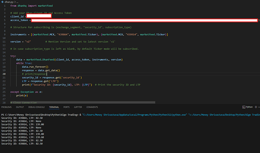Click the access_token variable on line 5
The width and height of the screenshot is (260, 153).
point(19,20)
